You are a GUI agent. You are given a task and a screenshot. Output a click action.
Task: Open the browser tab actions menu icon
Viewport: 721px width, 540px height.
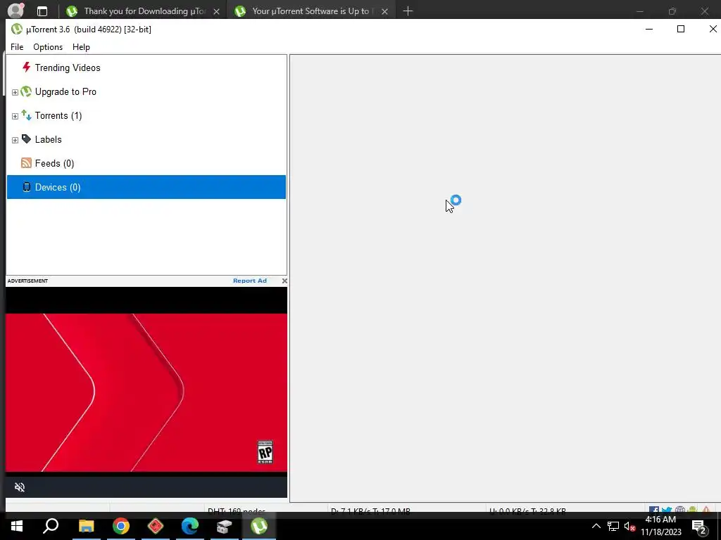(x=42, y=11)
